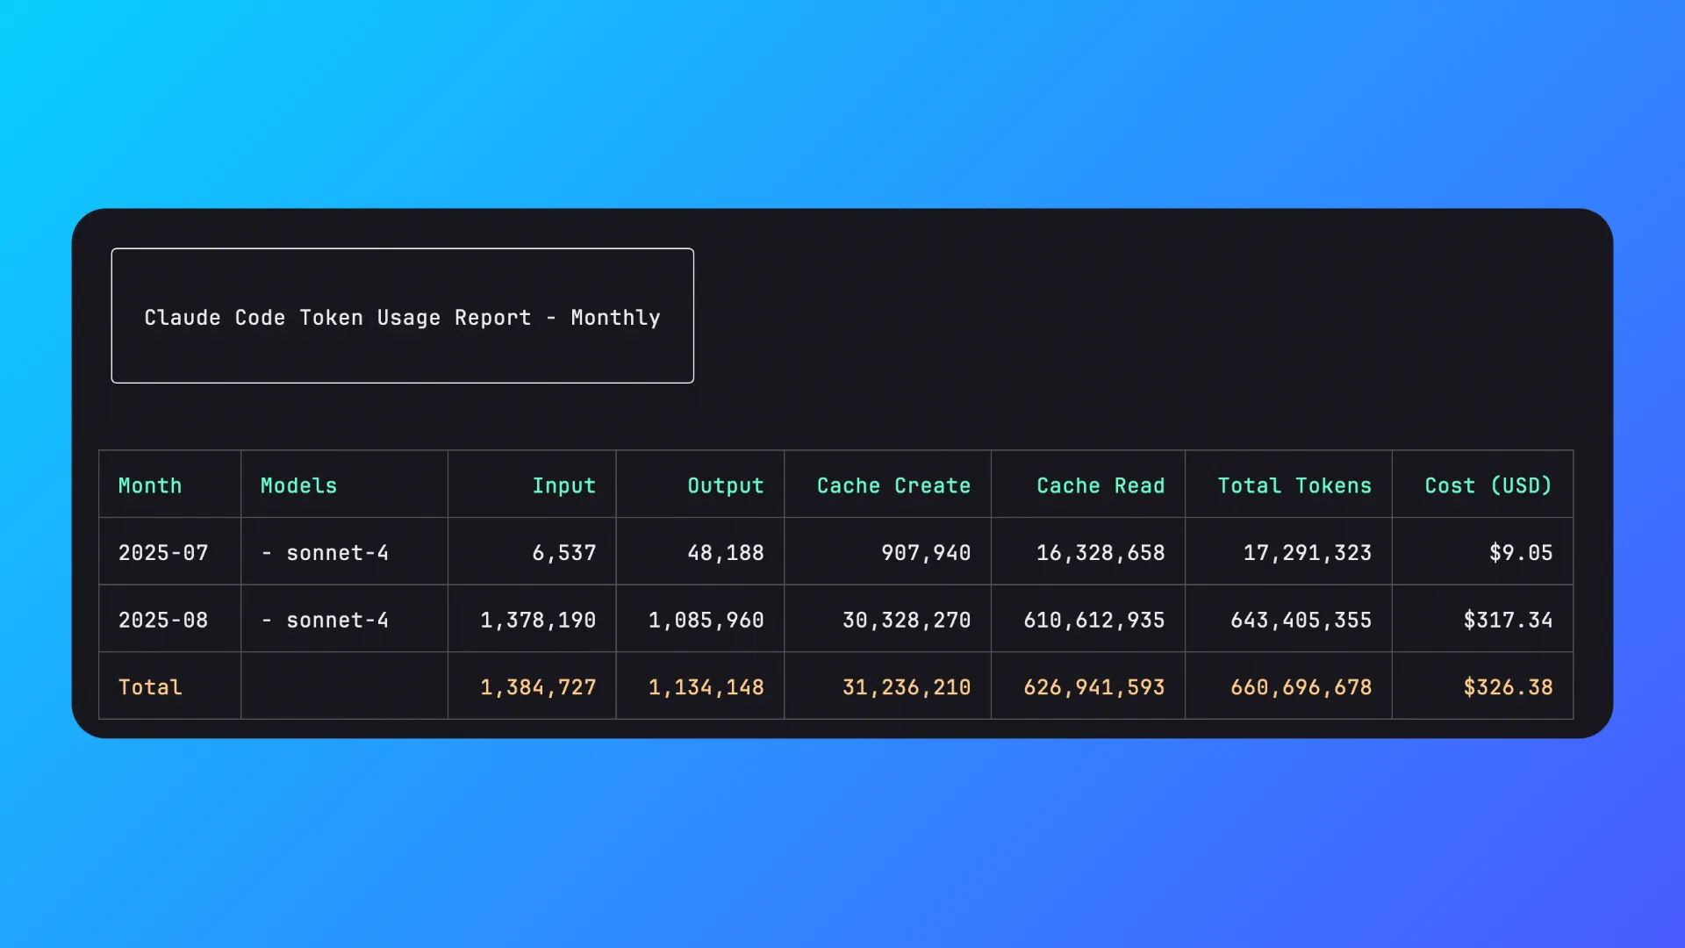Click the Cache Create column header
The height and width of the screenshot is (948, 1685).
pos(893,485)
